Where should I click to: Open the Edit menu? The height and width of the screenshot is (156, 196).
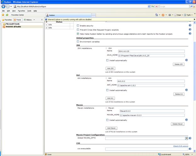8,11
